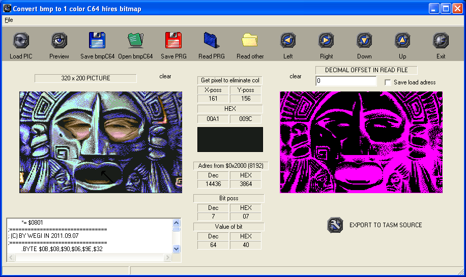
Task: Open the File menu
Action: point(9,20)
